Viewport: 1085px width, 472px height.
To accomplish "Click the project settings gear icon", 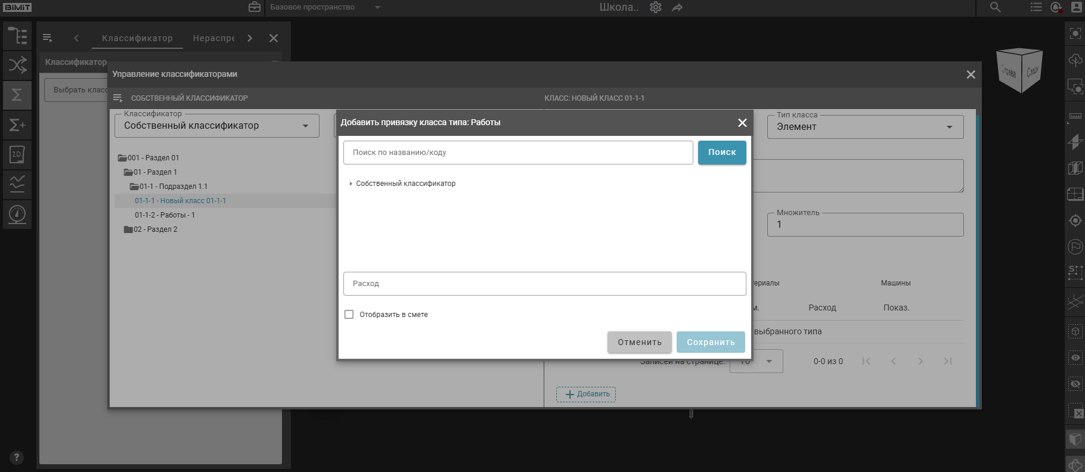I will coord(656,8).
